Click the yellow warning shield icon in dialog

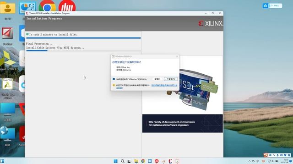114,85
